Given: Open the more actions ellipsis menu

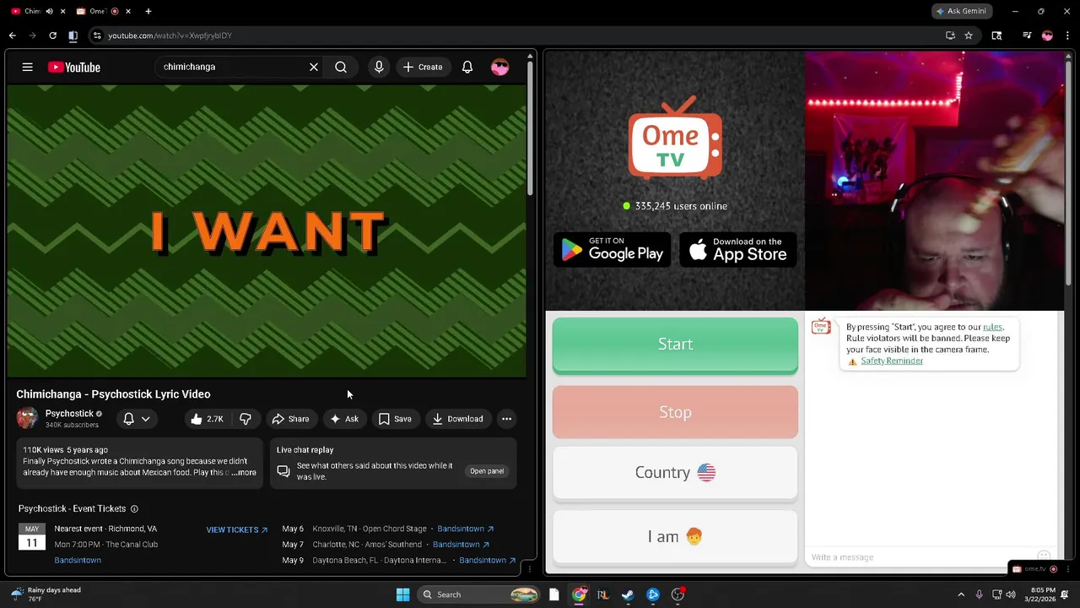Looking at the screenshot, I should pos(506,419).
